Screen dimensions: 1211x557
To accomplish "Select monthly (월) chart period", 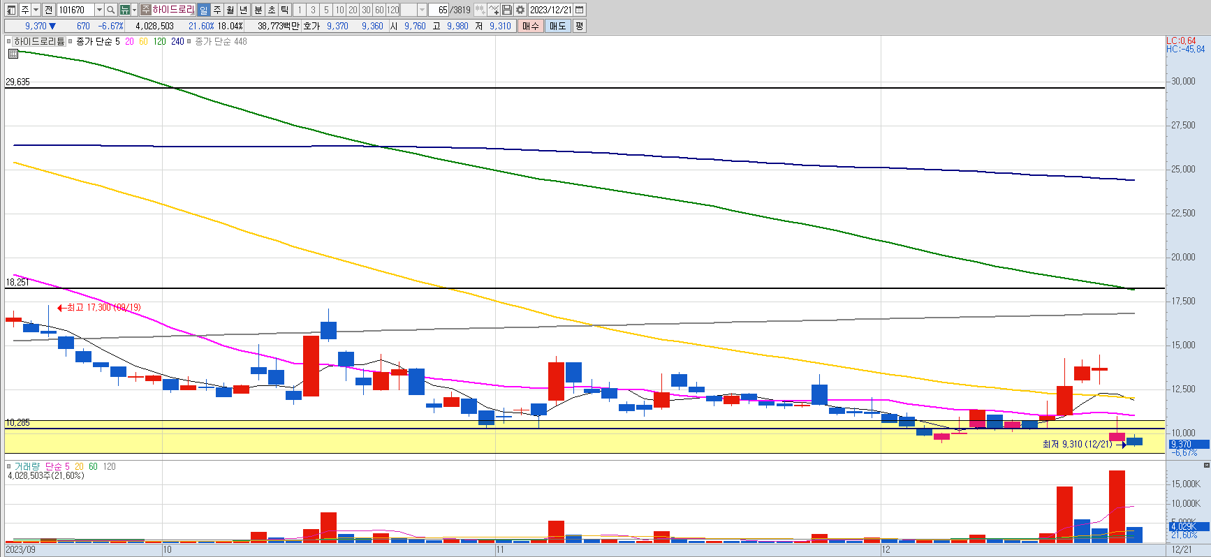I will click(230, 10).
